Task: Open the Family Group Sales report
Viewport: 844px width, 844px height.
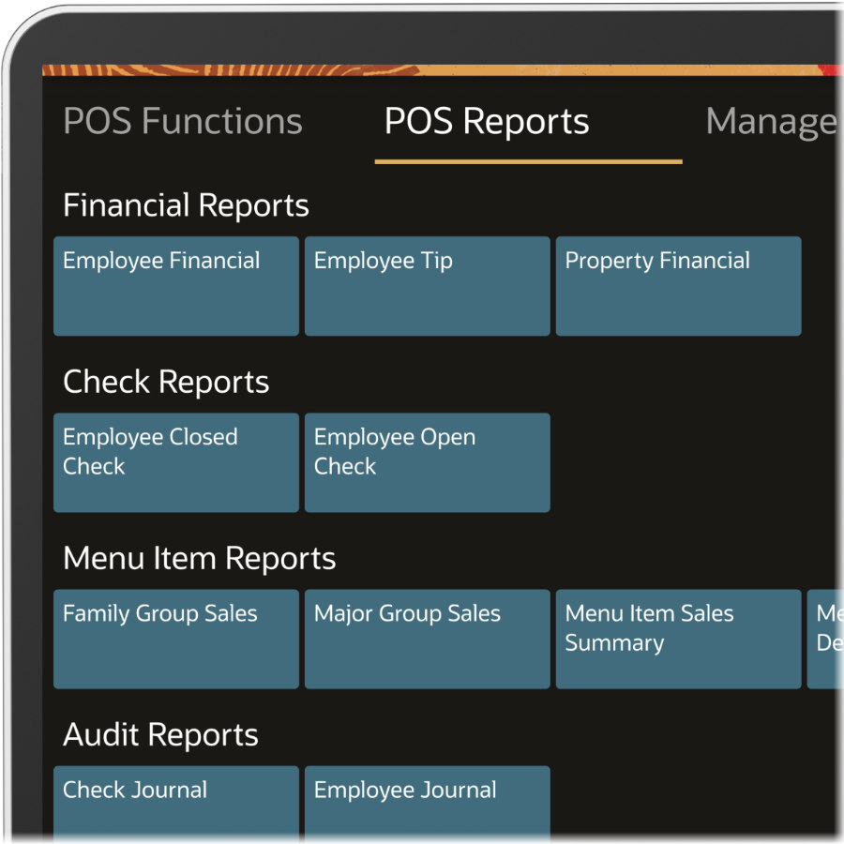Action: [176, 640]
